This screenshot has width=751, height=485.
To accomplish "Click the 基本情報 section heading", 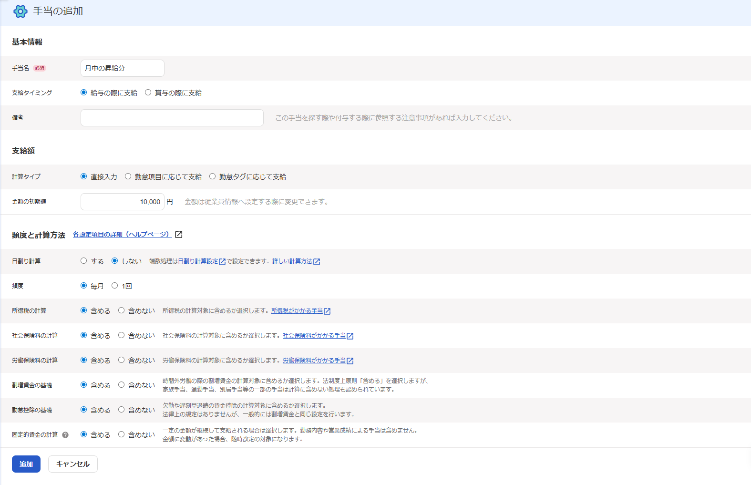I will pyautogui.click(x=27, y=42).
